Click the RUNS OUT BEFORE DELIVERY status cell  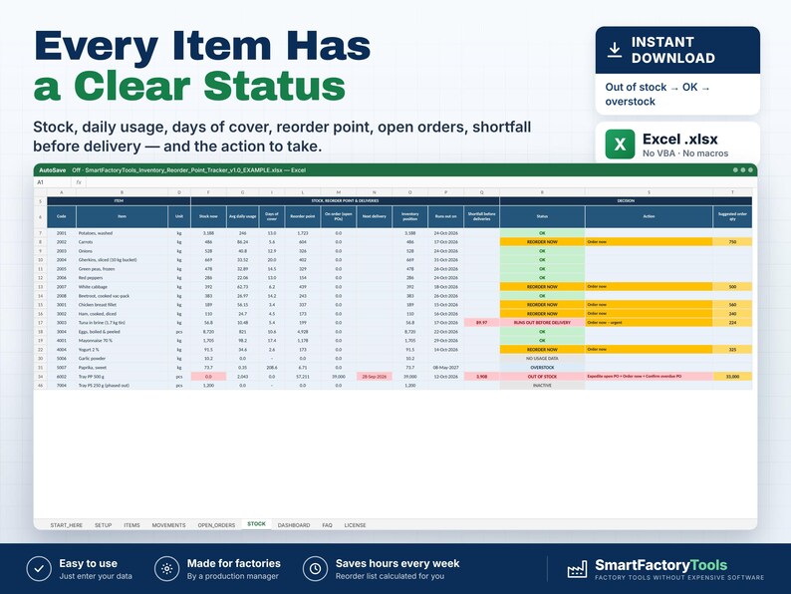[542, 323]
